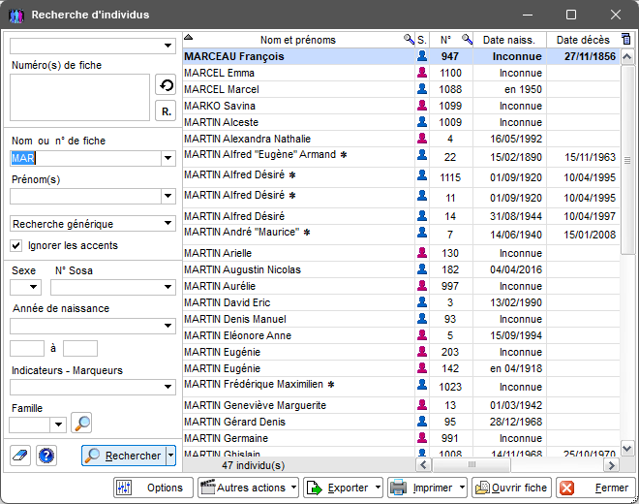Select the MARTIN Eléonore Anne row
639x504 pixels.
coord(402,335)
